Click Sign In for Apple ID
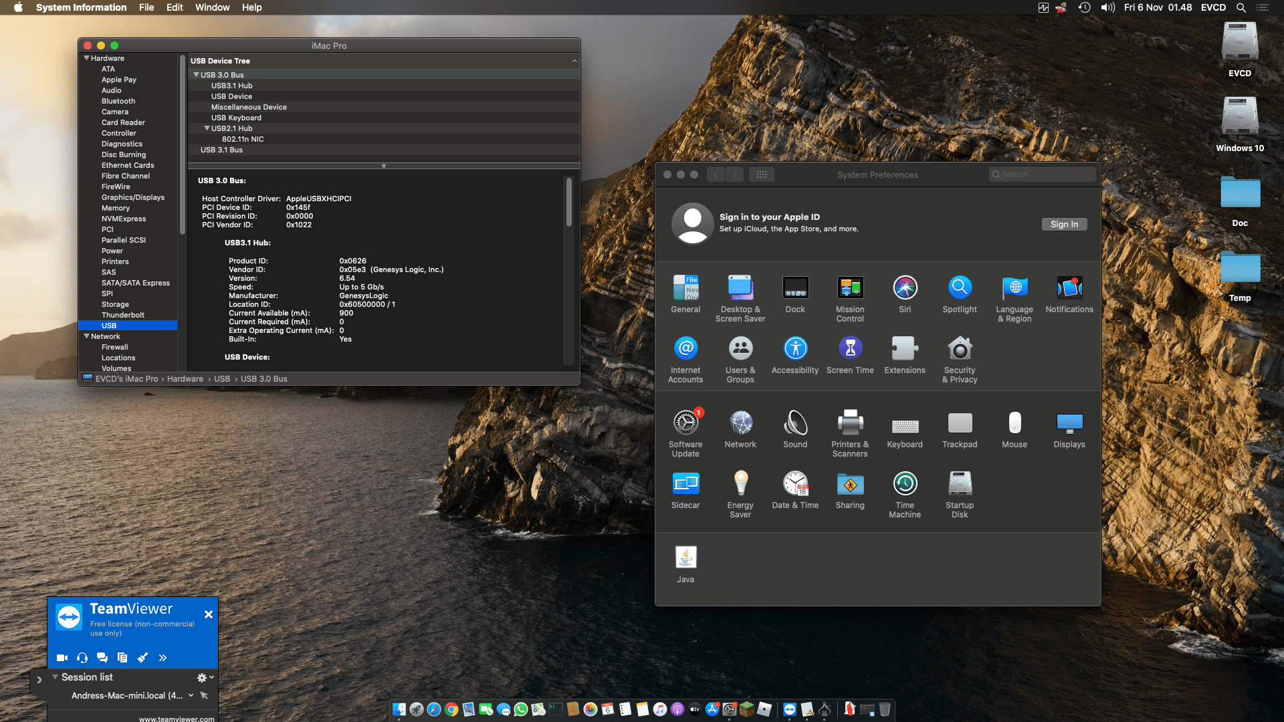This screenshot has height=722, width=1284. pyautogui.click(x=1064, y=225)
